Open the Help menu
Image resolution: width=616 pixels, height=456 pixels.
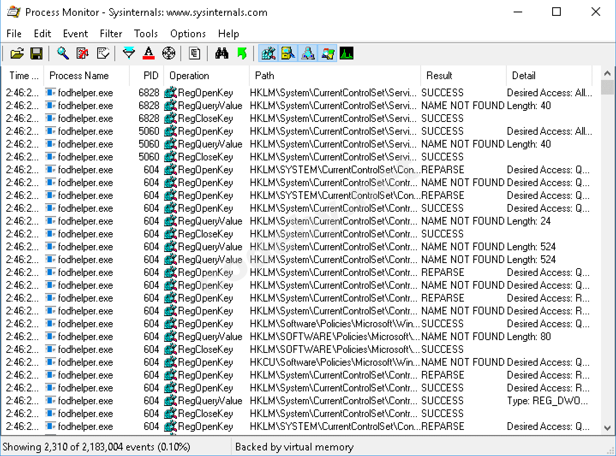(x=228, y=34)
